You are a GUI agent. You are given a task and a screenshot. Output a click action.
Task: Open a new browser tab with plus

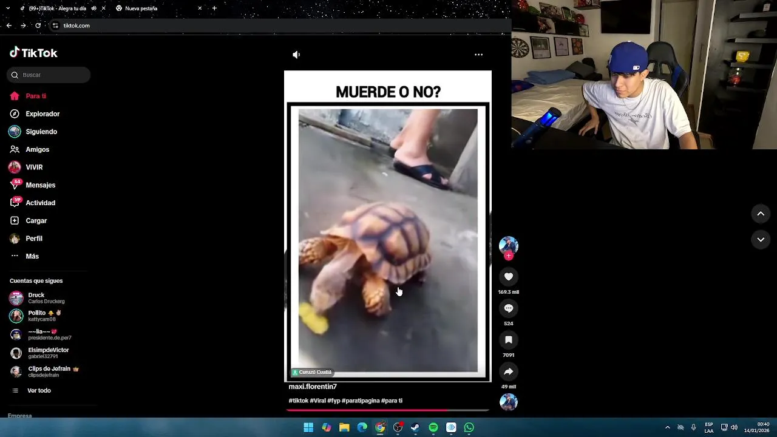click(214, 8)
